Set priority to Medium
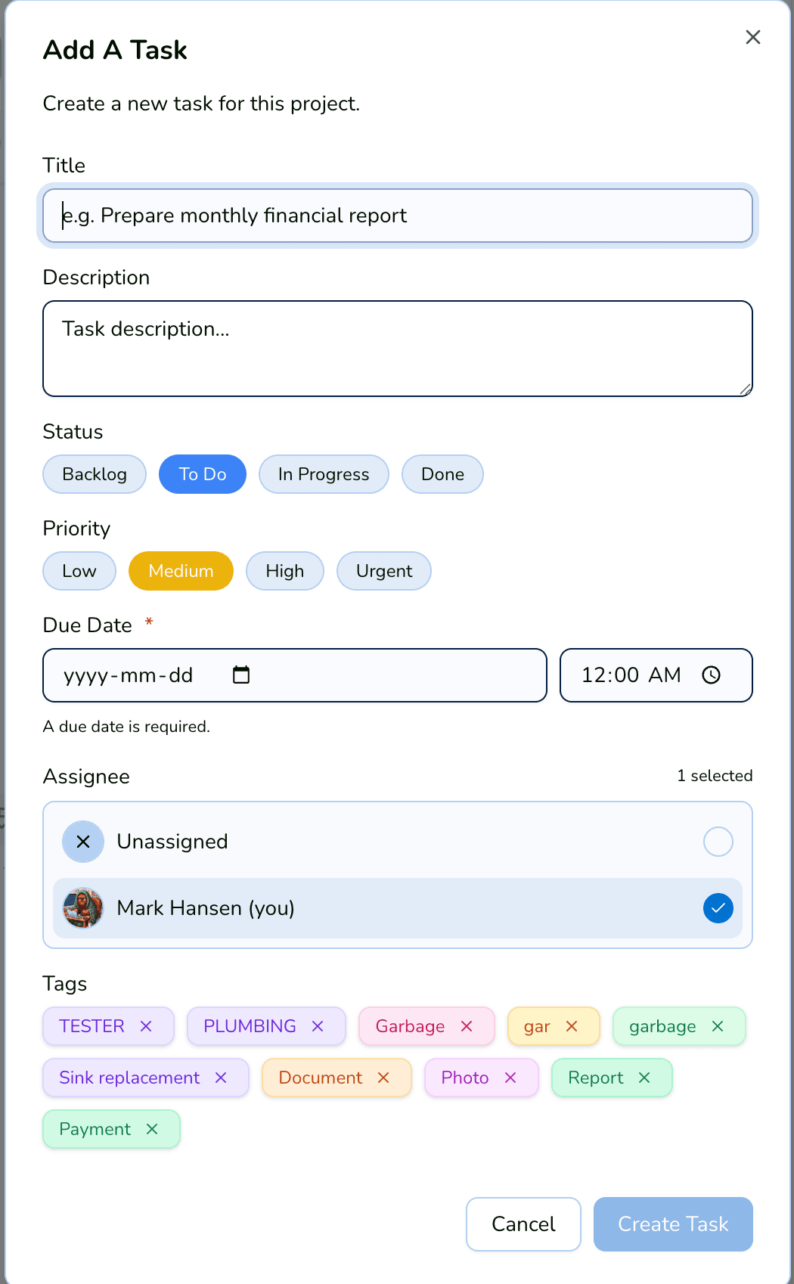The image size is (794, 1284). [181, 571]
